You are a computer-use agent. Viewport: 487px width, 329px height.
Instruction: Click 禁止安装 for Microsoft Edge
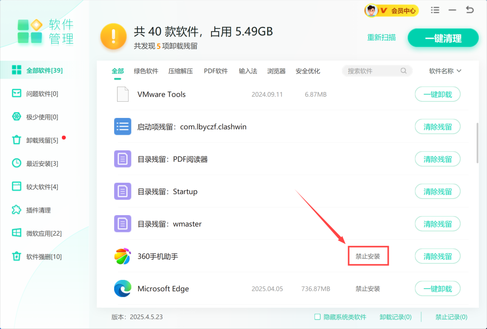click(368, 288)
